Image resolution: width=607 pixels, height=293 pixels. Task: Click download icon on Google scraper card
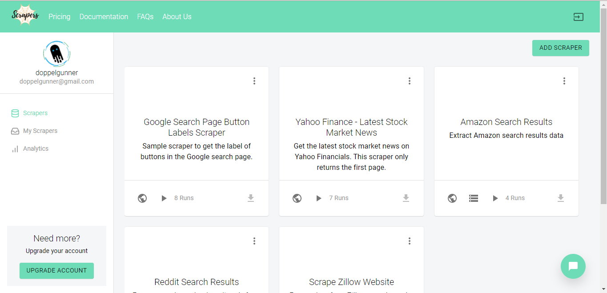click(251, 198)
